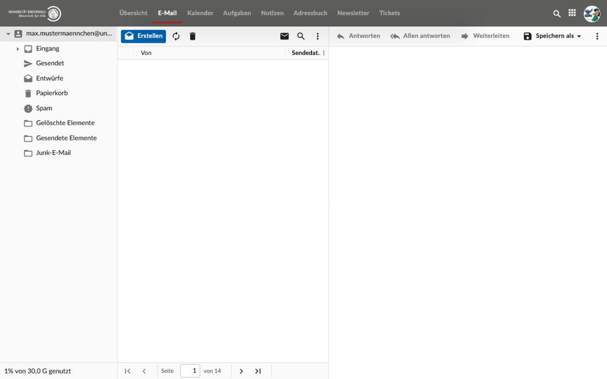Image resolution: width=607 pixels, height=379 pixels.
Task: Open the Adressbuch tab
Action: pyautogui.click(x=310, y=13)
